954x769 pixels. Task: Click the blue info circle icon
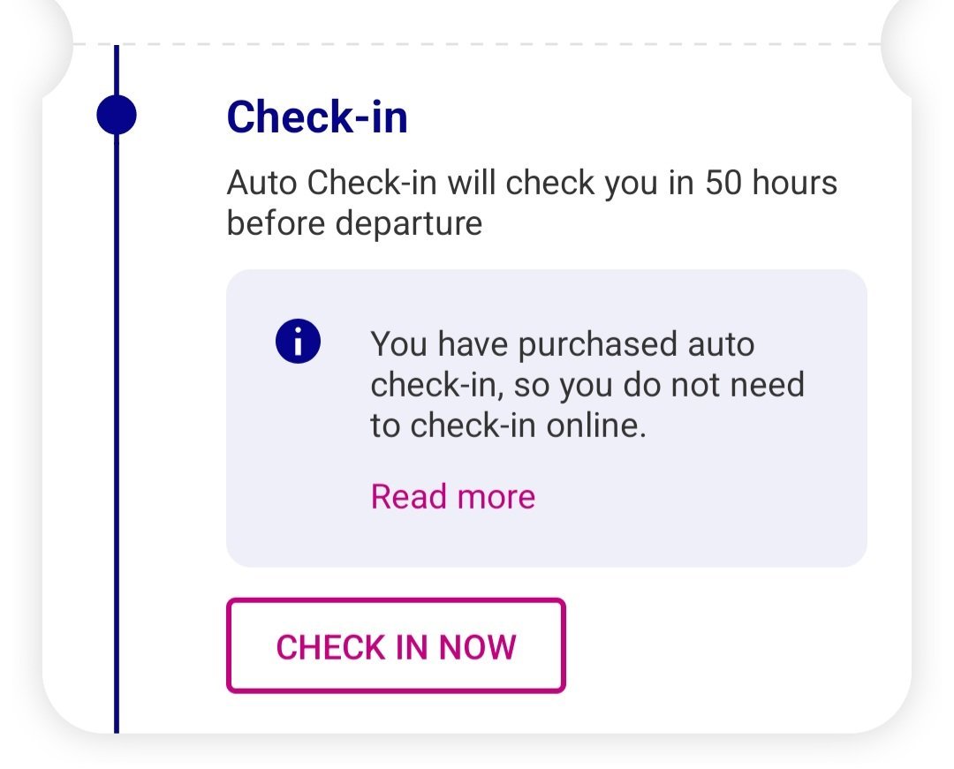pyautogui.click(x=298, y=341)
